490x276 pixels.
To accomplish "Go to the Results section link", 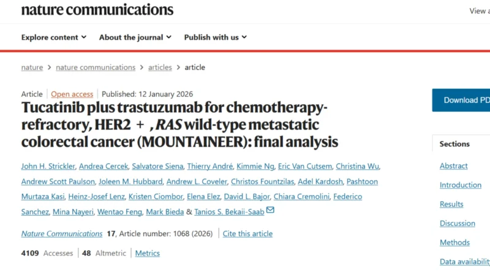I will tap(451, 204).
